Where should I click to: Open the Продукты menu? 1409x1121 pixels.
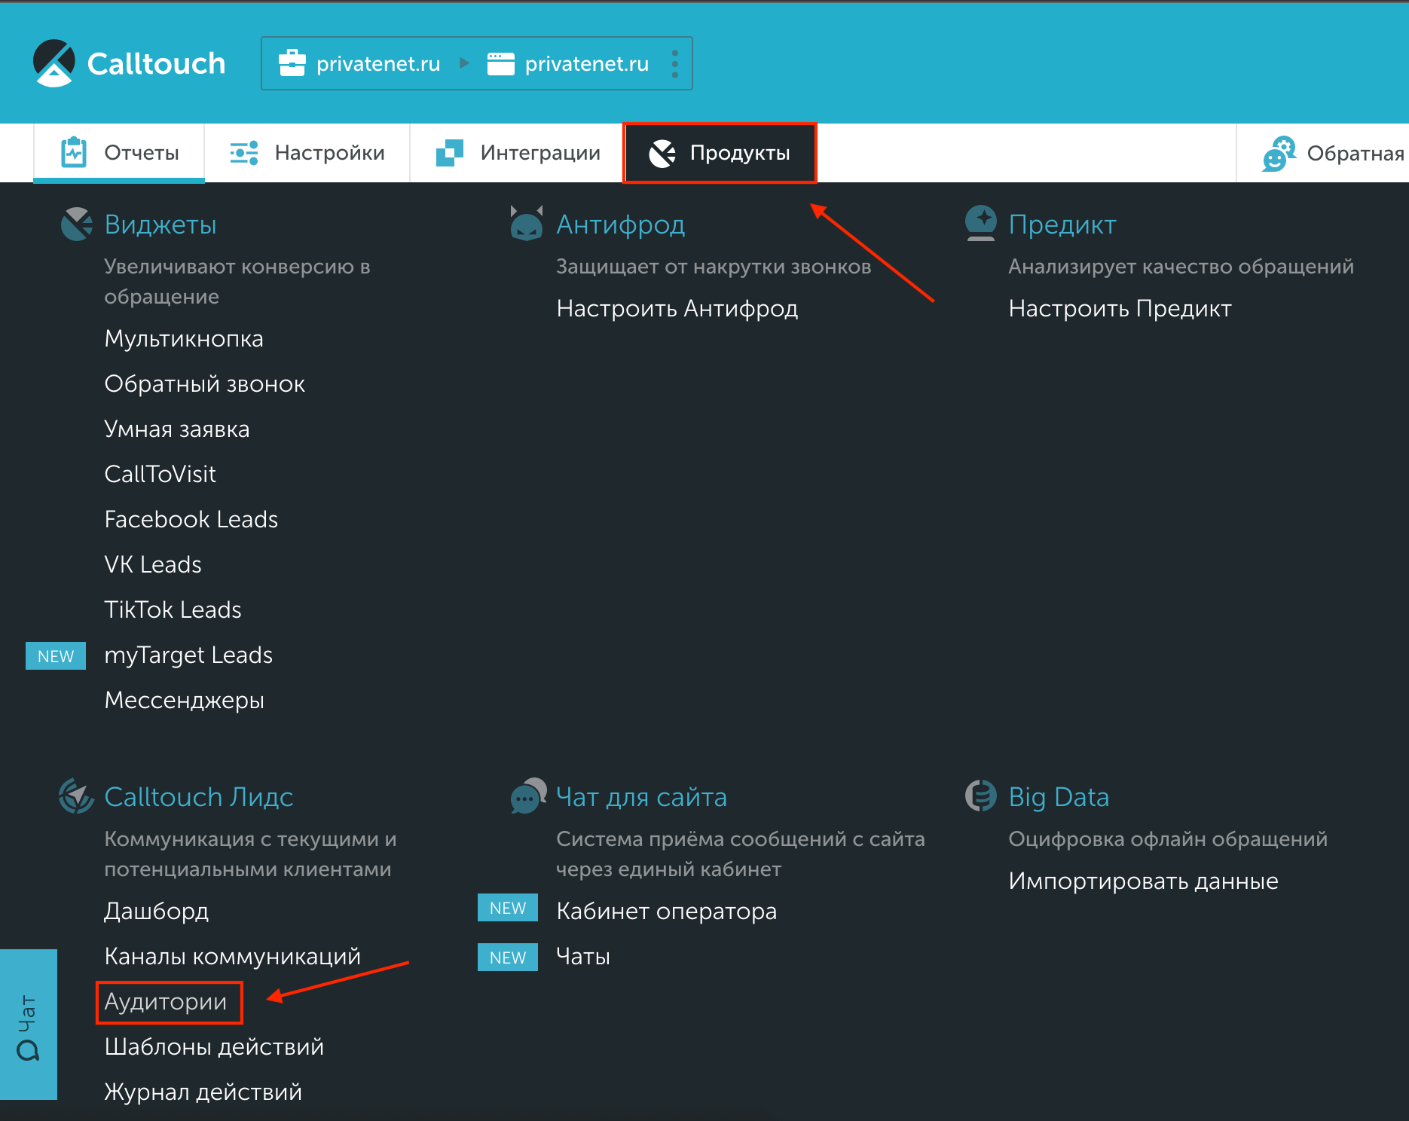point(720,152)
